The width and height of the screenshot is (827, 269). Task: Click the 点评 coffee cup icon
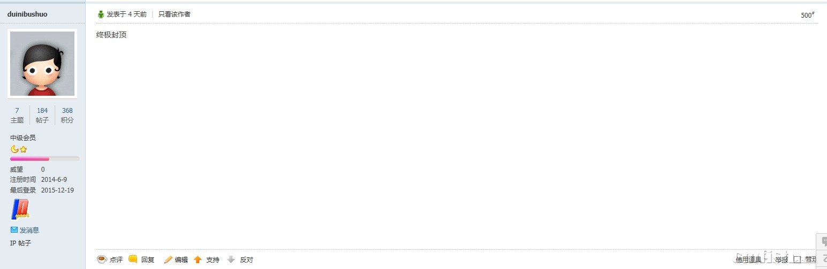click(x=102, y=259)
